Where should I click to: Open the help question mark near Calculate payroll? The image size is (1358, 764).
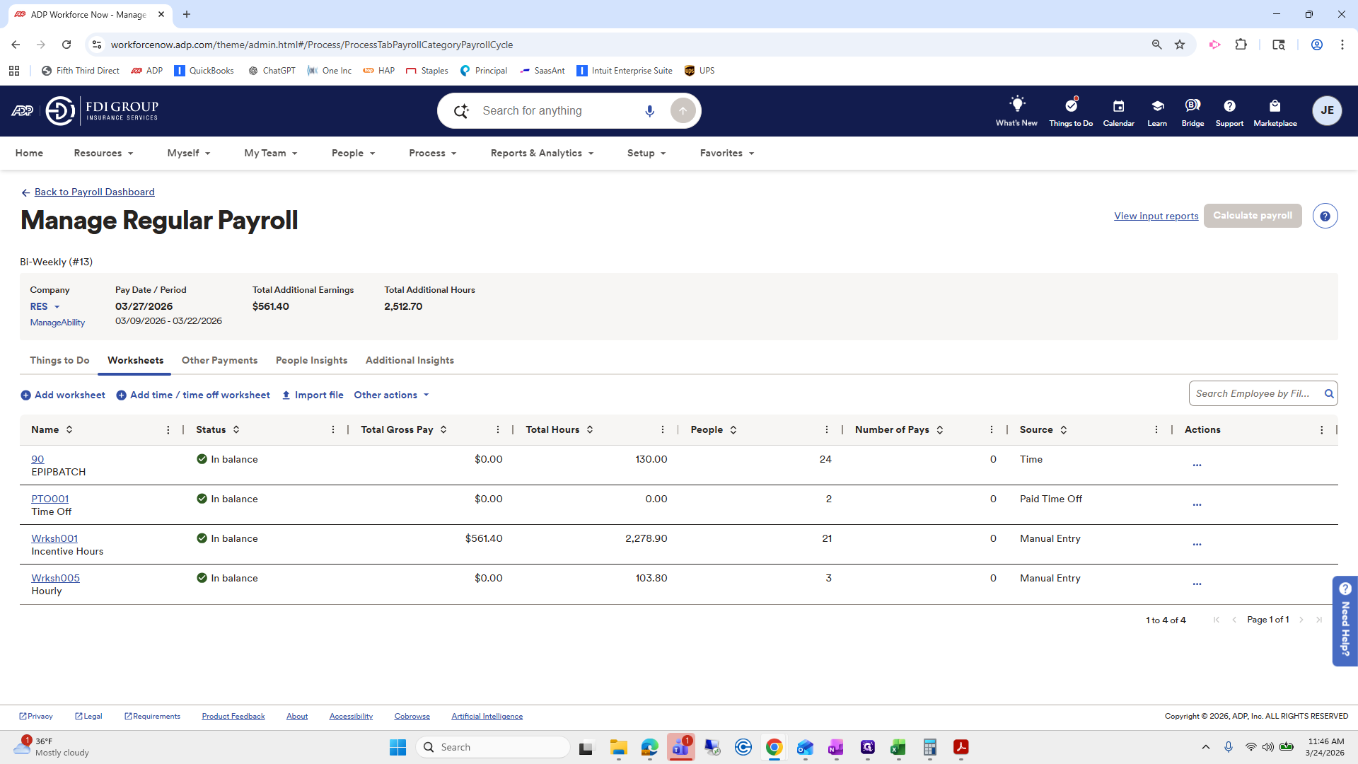[1325, 216]
